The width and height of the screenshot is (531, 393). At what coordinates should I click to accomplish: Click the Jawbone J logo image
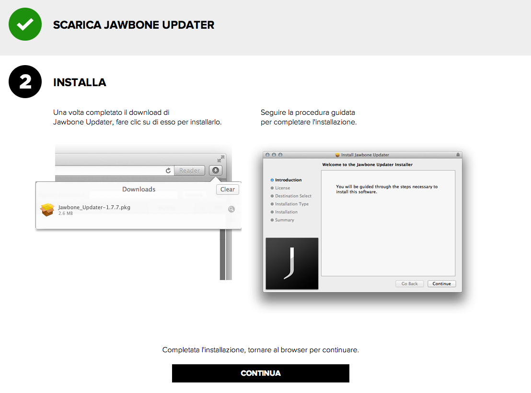click(292, 263)
